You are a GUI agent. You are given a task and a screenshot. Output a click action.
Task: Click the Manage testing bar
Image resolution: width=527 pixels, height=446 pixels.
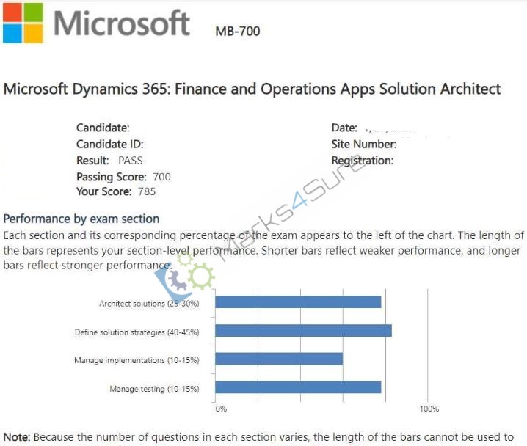[x=298, y=387]
